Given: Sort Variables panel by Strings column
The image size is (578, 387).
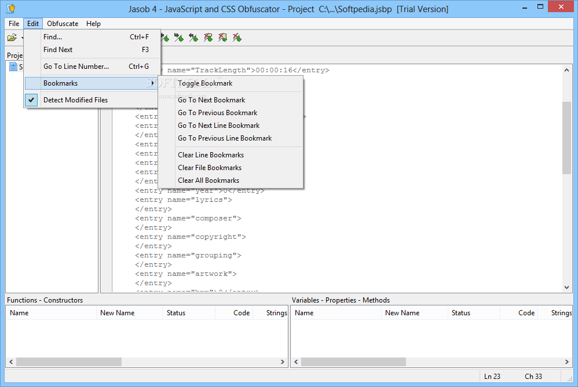Looking at the screenshot, I should point(555,312).
